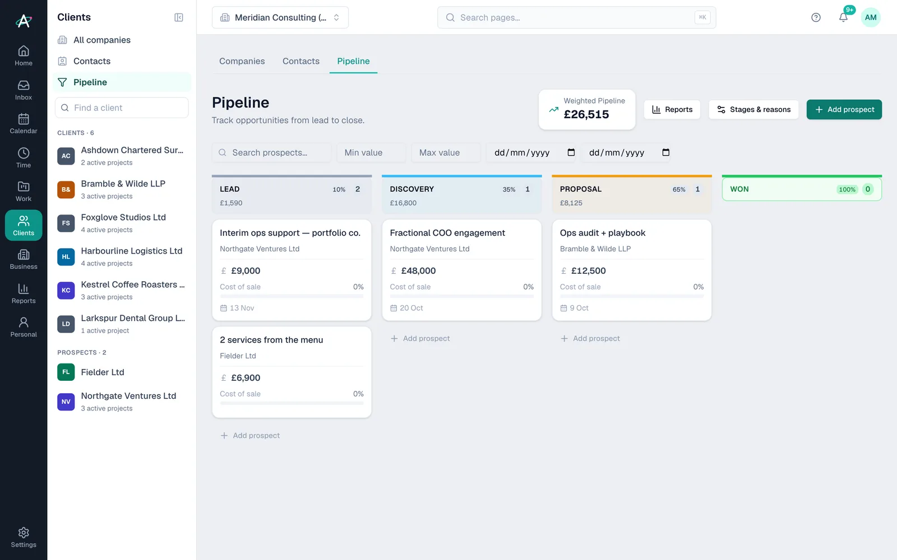Select Fielder Ltd prospect

coord(122,372)
